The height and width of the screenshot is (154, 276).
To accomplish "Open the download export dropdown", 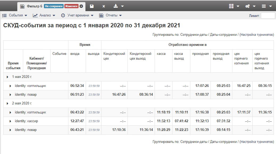I will tap(118, 6).
